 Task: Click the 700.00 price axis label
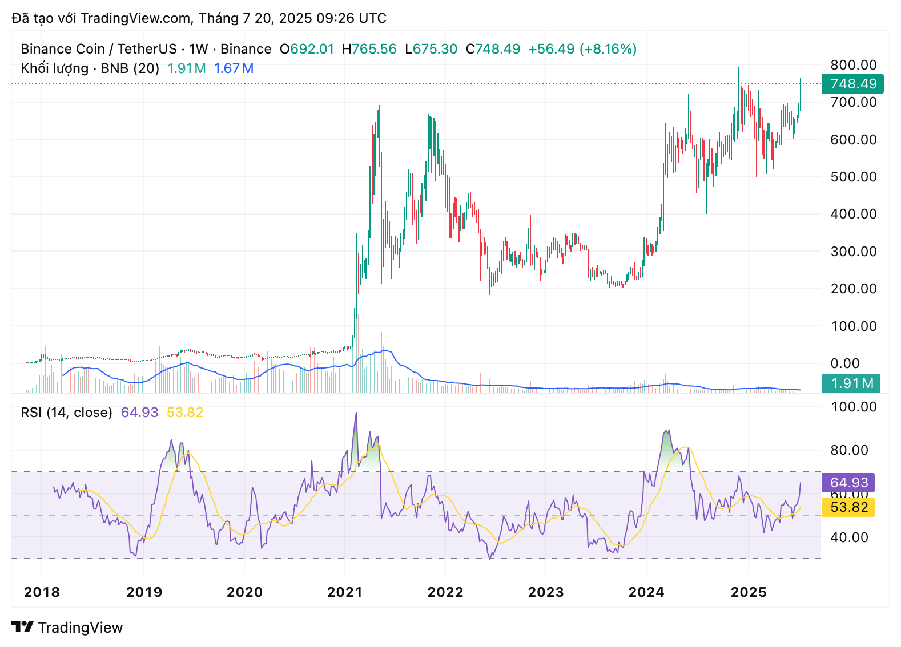click(x=854, y=102)
